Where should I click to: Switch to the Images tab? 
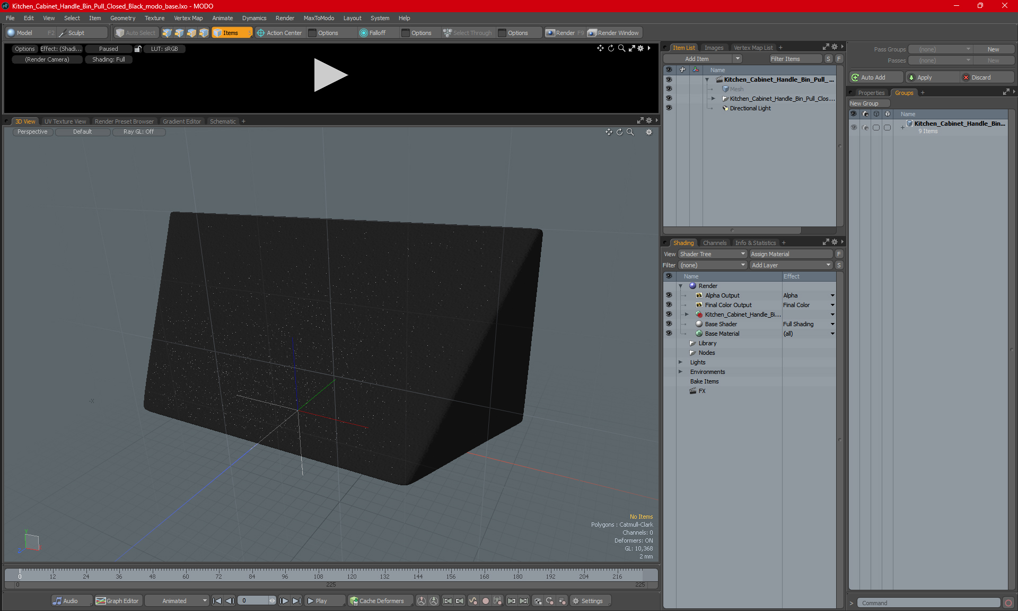click(x=714, y=48)
